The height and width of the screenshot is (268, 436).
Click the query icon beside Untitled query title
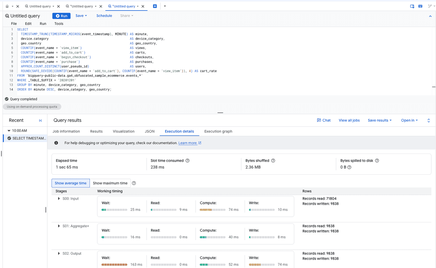tap(7, 16)
